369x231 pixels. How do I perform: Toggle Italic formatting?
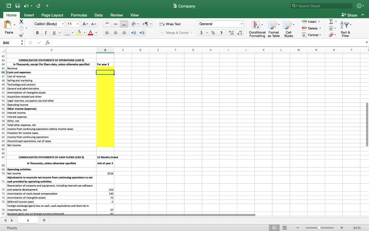pos(46,32)
